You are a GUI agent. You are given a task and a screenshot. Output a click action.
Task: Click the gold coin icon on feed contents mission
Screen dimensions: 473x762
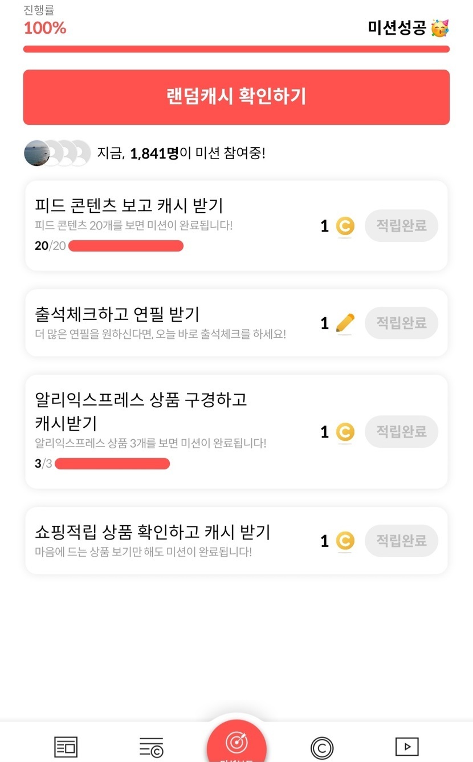(x=345, y=226)
